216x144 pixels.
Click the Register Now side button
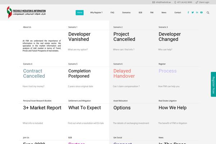click(x=213, y=84)
